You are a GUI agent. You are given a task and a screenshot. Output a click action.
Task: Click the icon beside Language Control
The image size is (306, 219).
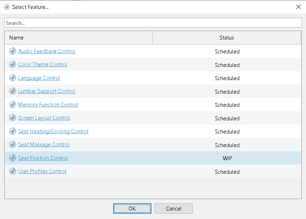[12, 78]
